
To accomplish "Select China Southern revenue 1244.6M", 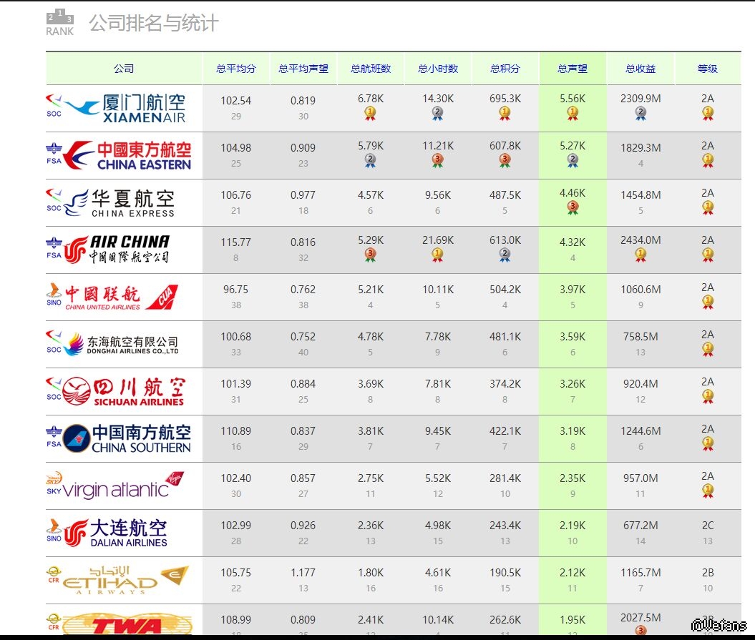I will [640, 431].
